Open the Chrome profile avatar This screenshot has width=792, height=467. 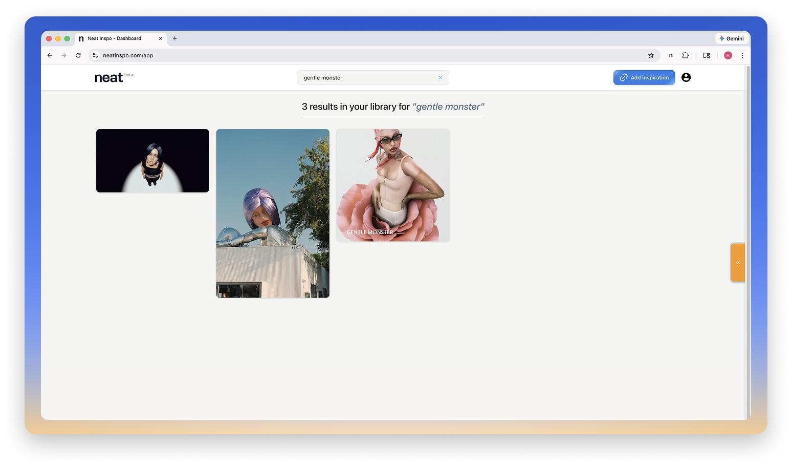click(x=728, y=55)
